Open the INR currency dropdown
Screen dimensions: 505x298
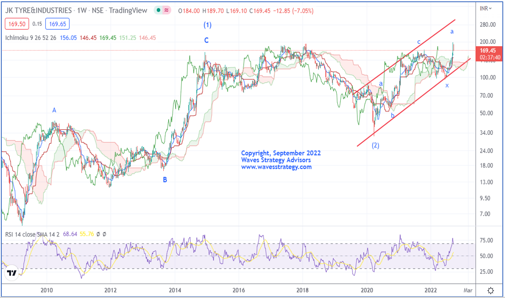coord(486,9)
